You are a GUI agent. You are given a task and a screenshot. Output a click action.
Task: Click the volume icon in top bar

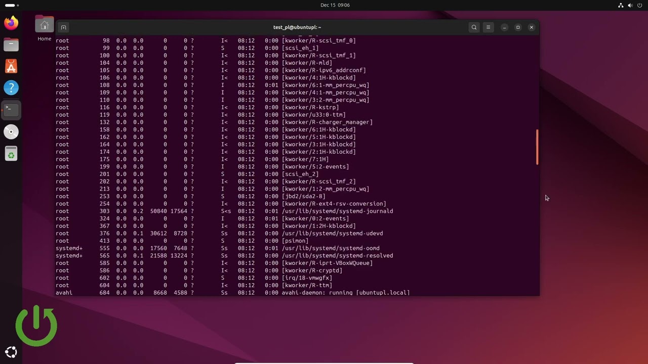pos(630,5)
